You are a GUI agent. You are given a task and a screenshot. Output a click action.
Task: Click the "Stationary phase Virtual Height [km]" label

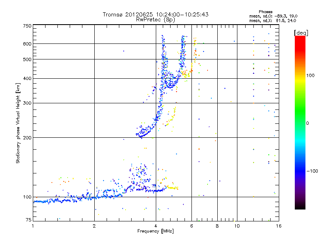(18, 123)
